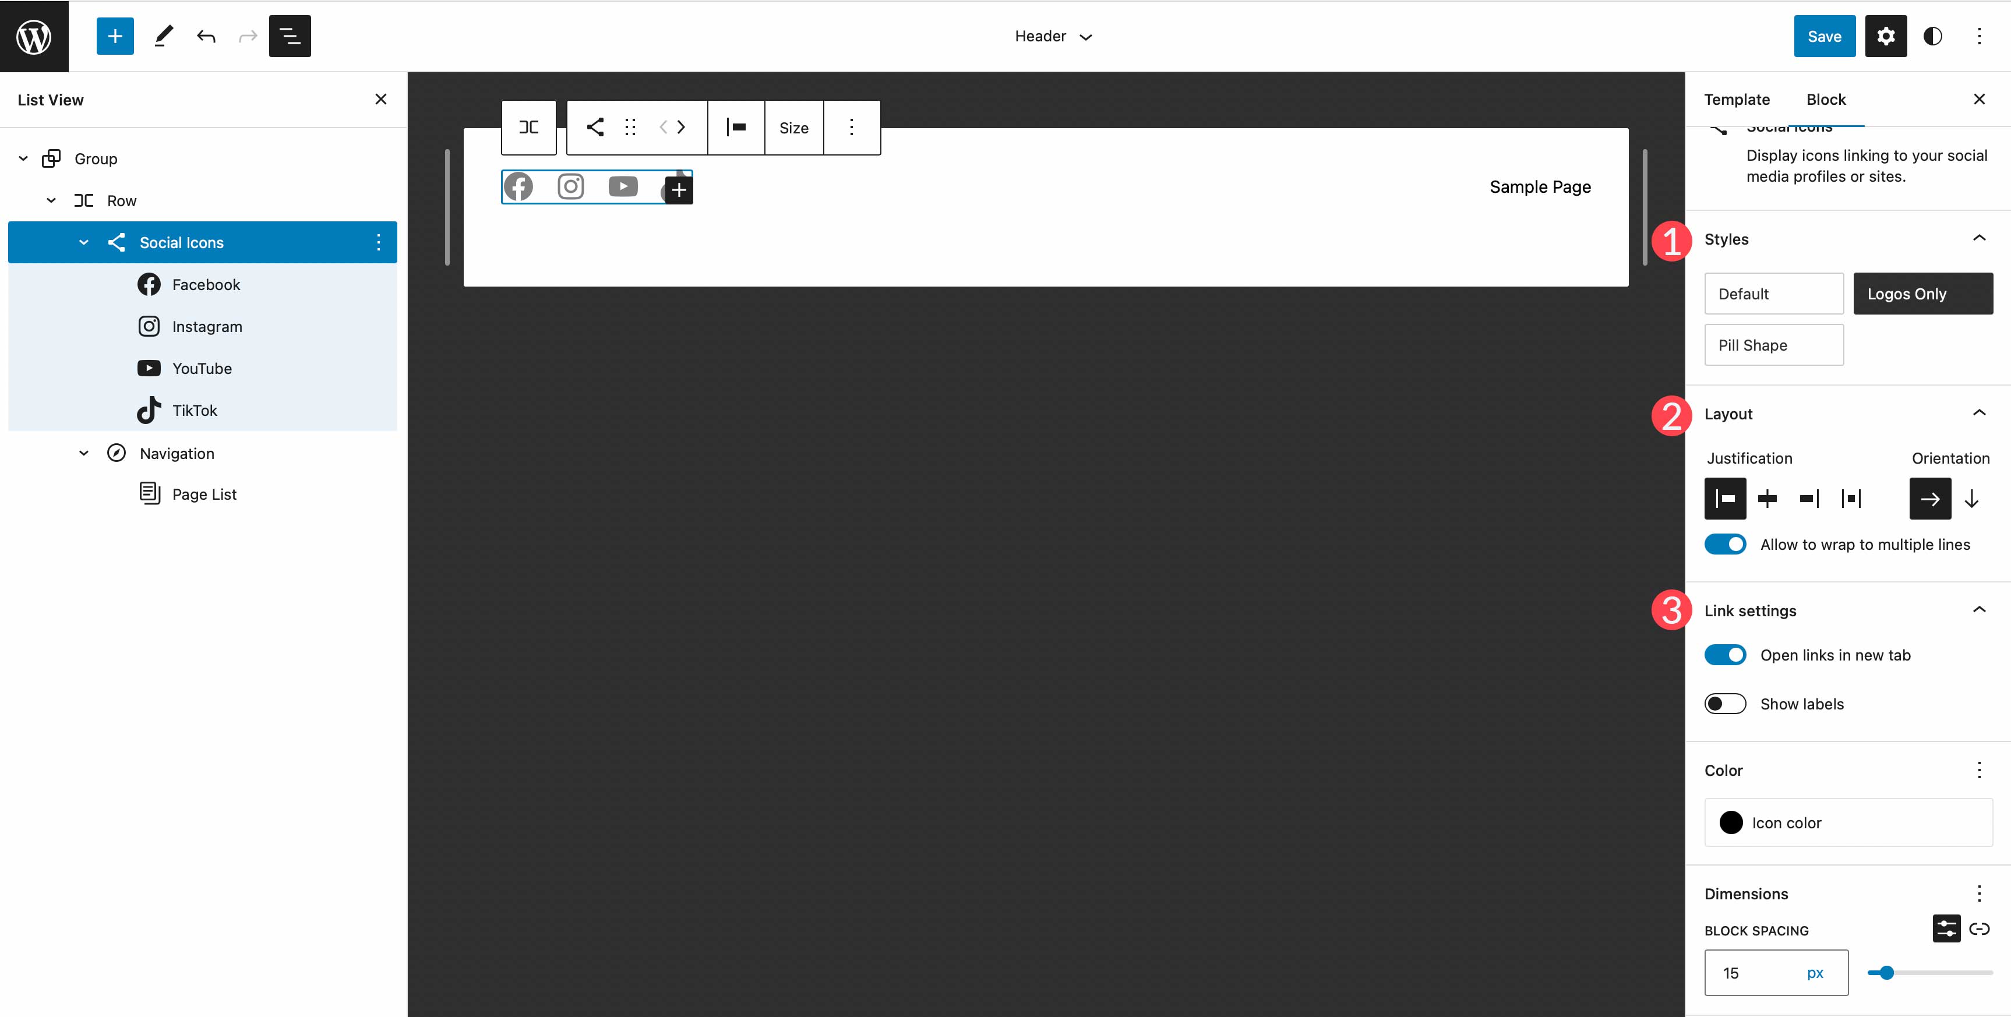Switch to the Template tab
The width and height of the screenshot is (2011, 1017).
pos(1736,98)
